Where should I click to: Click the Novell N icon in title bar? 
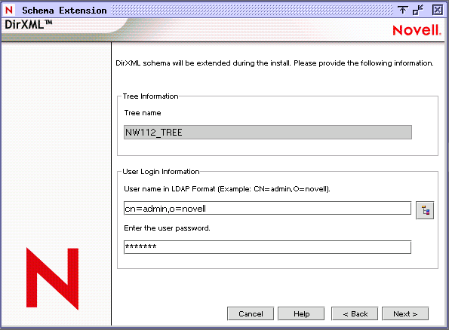click(x=9, y=10)
